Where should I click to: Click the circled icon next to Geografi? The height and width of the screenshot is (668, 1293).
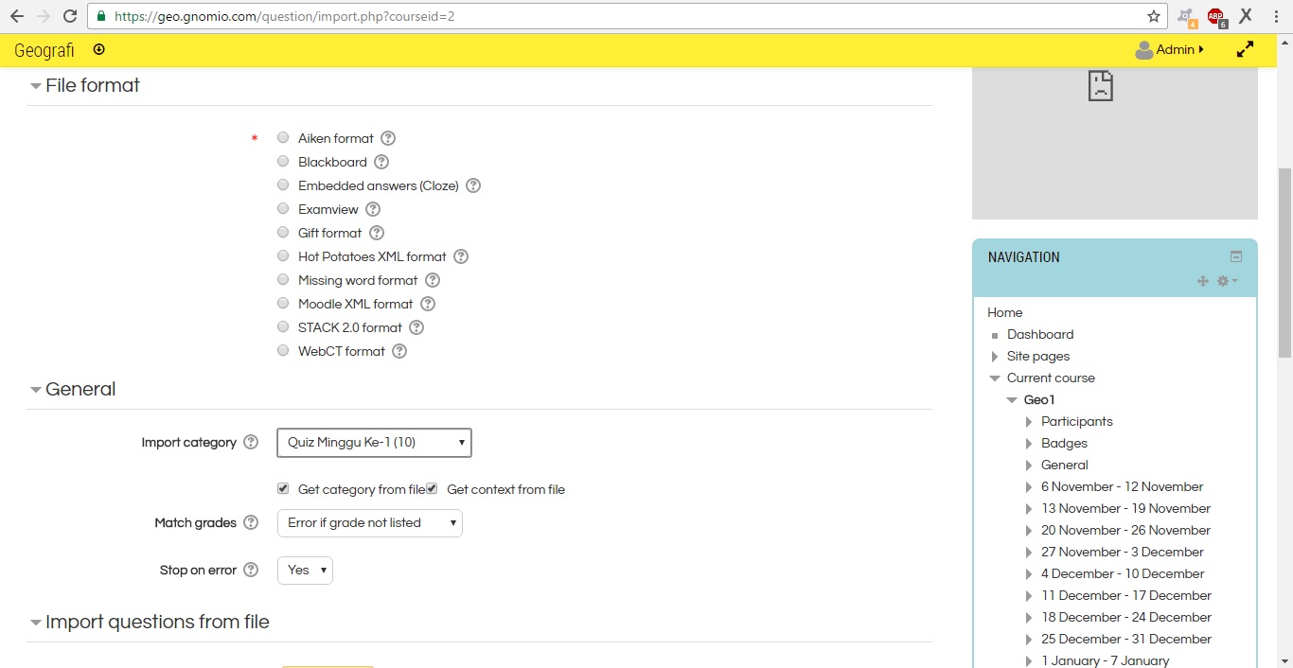99,49
